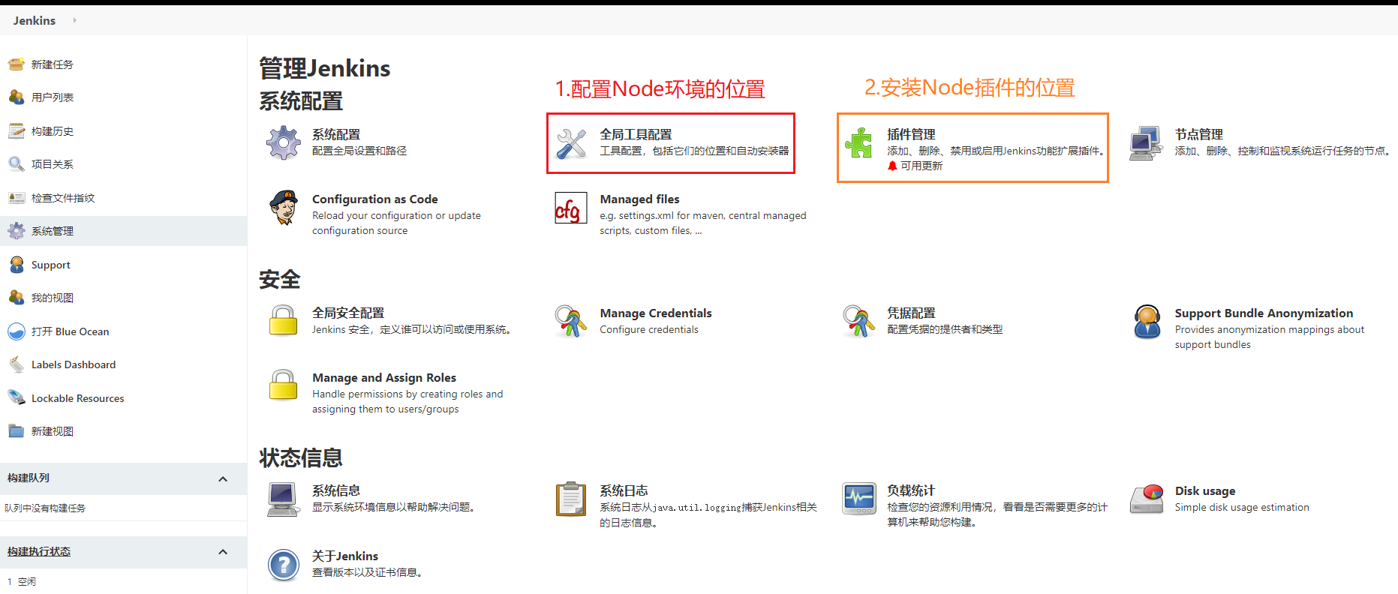Select 打开 Blue Ocean sidebar entry

pyautogui.click(x=71, y=331)
